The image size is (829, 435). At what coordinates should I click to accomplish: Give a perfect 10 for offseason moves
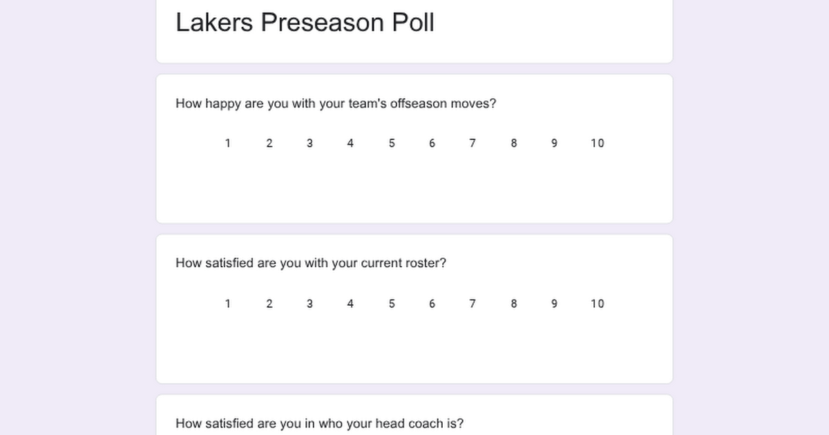click(597, 143)
